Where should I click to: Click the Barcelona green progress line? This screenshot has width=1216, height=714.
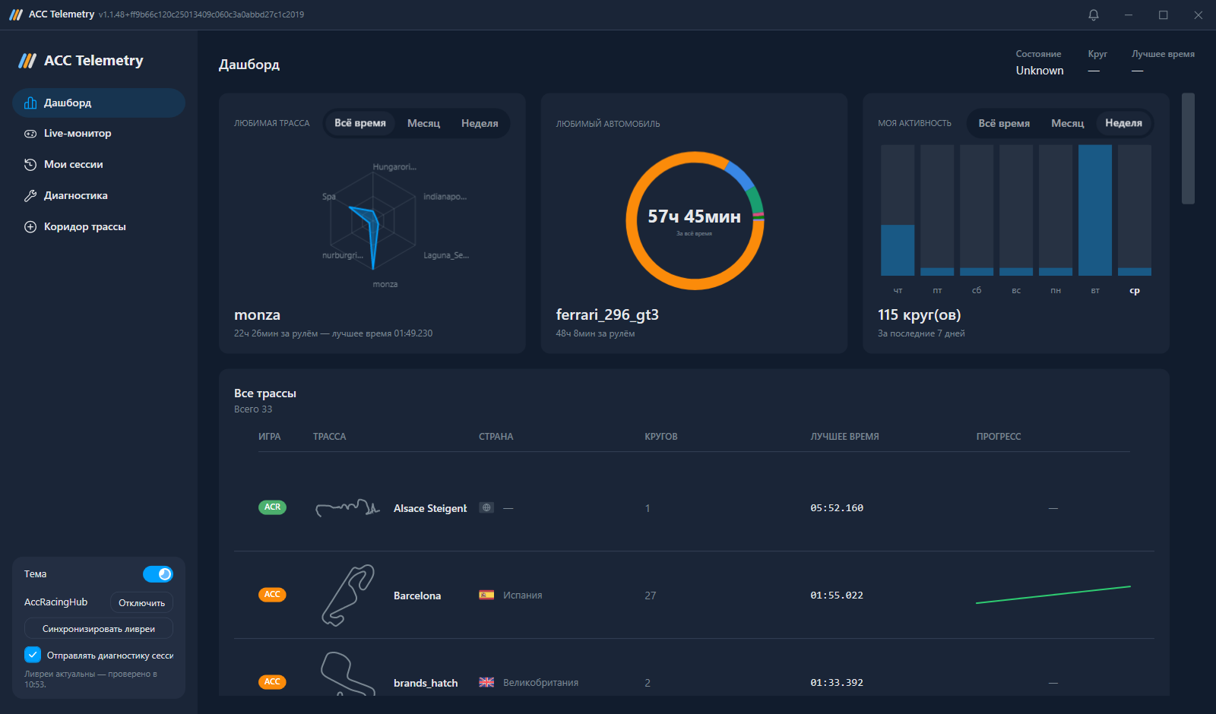[x=1053, y=595]
